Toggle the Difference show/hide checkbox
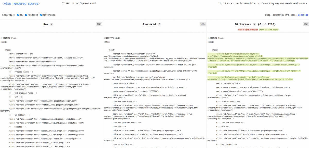Viewport: 309px width, 148px height. pos(41,15)
